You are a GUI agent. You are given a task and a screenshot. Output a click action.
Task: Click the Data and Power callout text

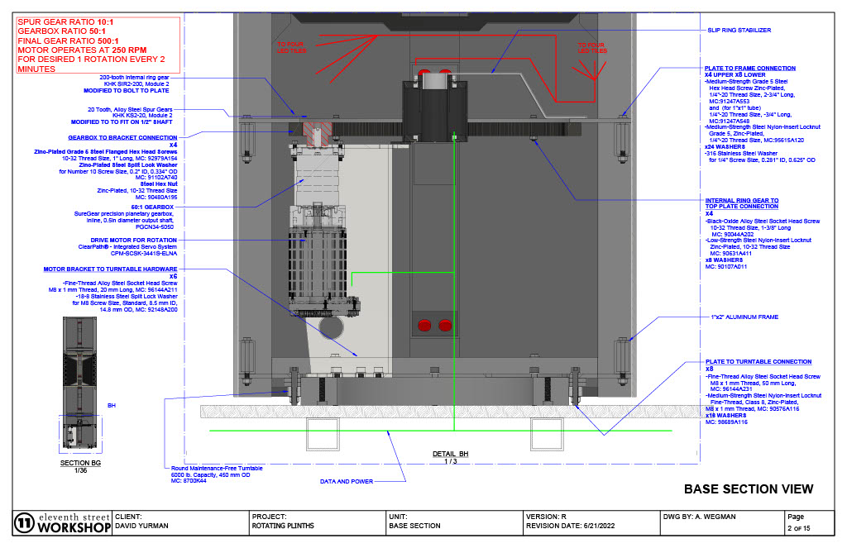[x=347, y=481]
